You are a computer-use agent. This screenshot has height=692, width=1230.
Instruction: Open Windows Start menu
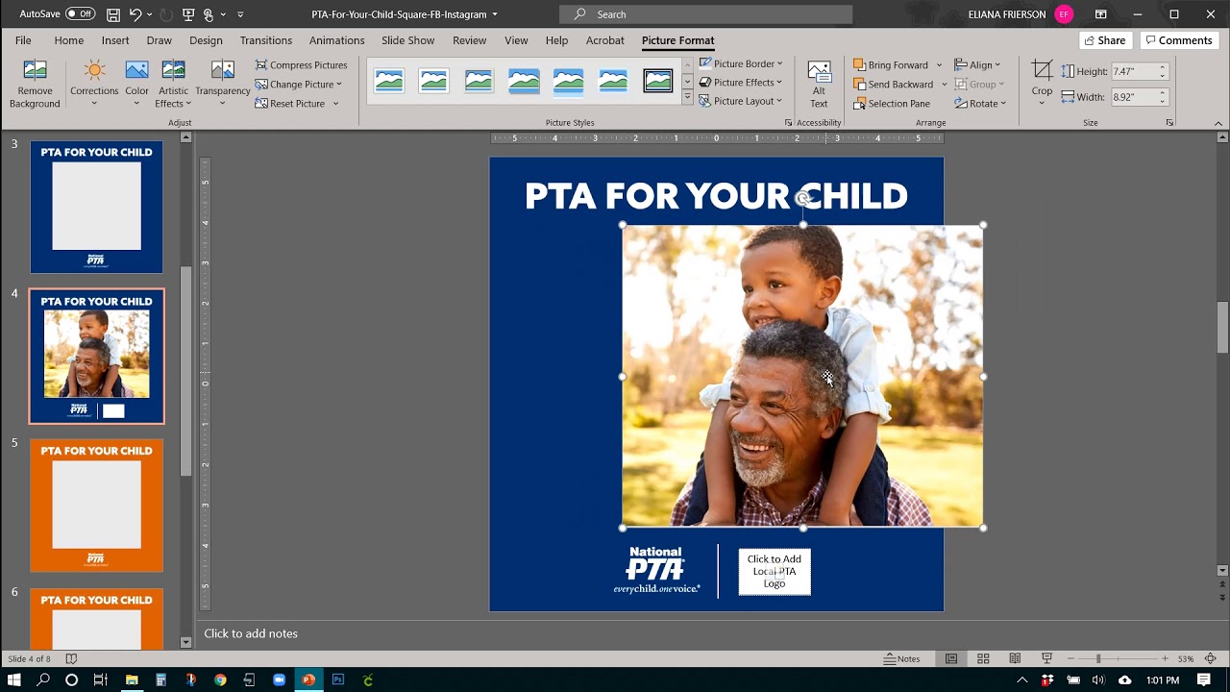(x=13, y=680)
